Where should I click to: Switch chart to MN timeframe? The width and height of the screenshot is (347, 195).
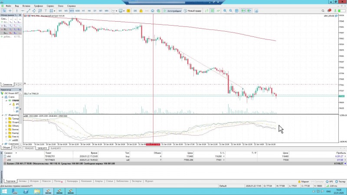tap(106, 10)
